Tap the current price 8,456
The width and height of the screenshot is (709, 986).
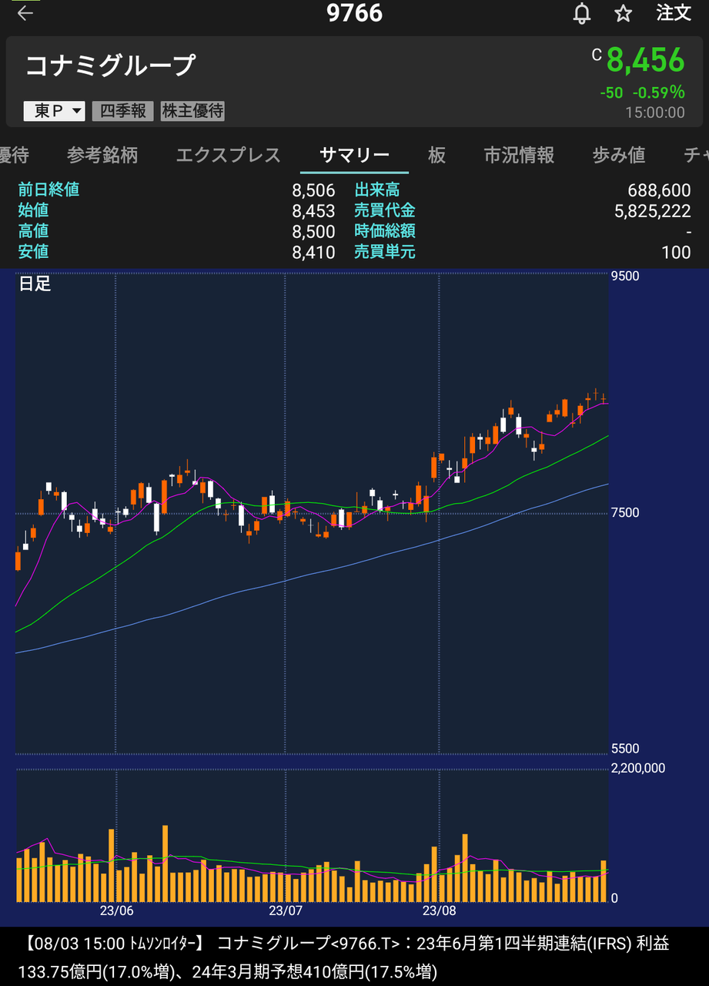pyautogui.click(x=645, y=59)
